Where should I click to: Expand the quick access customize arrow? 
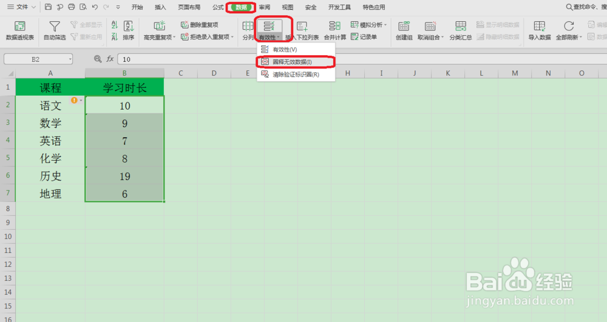tap(118, 7)
